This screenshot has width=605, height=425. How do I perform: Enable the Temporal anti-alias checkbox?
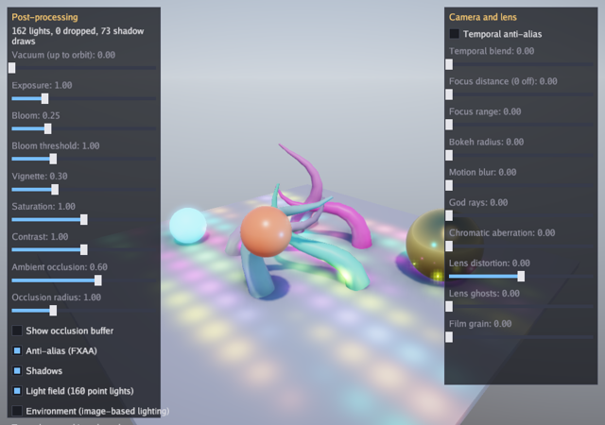(x=454, y=34)
